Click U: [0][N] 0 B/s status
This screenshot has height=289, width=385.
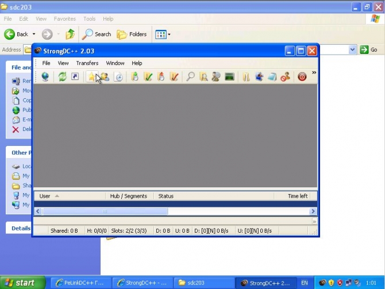(x=255, y=231)
